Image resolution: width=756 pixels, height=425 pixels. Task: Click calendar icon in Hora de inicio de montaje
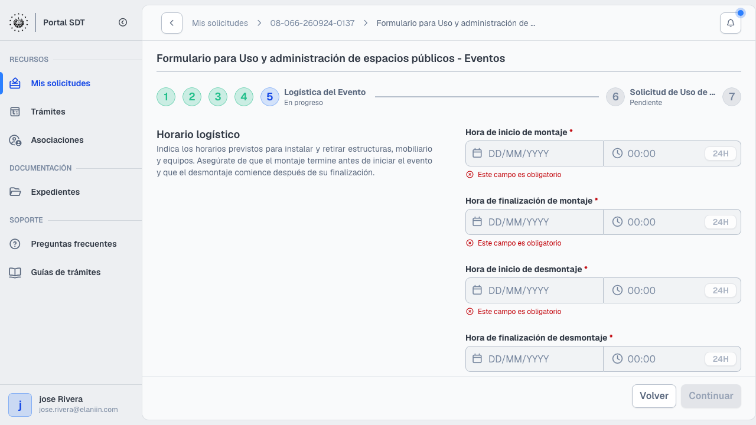[477, 153]
